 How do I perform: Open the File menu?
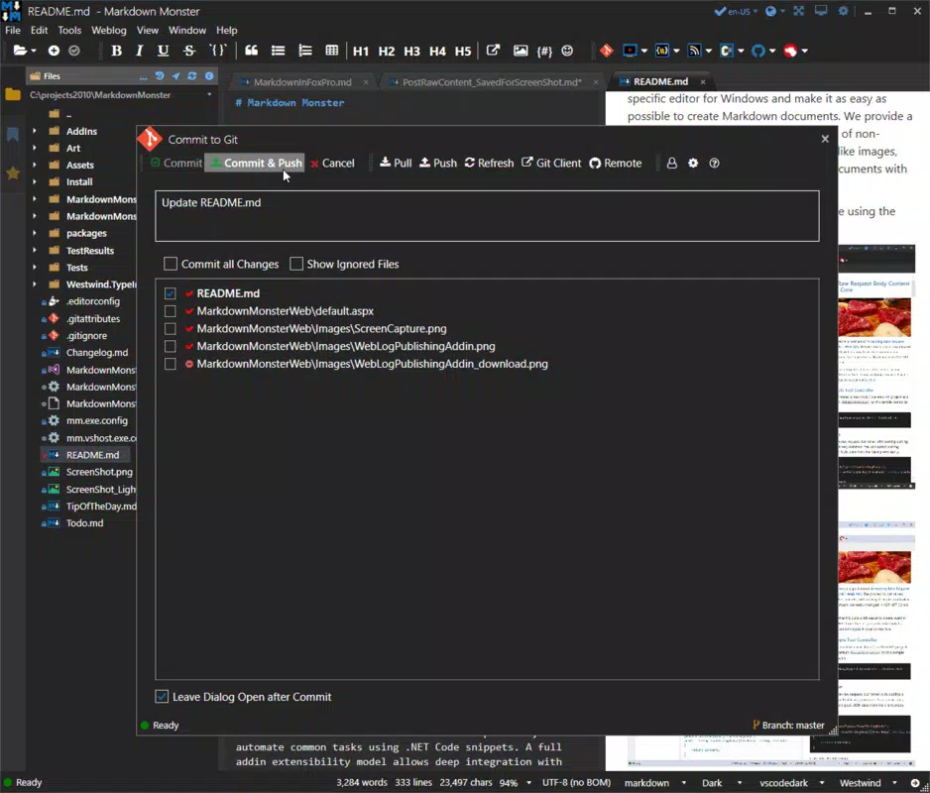(x=13, y=30)
